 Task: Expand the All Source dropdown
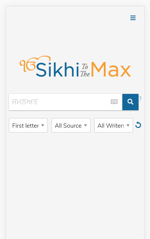point(71,125)
